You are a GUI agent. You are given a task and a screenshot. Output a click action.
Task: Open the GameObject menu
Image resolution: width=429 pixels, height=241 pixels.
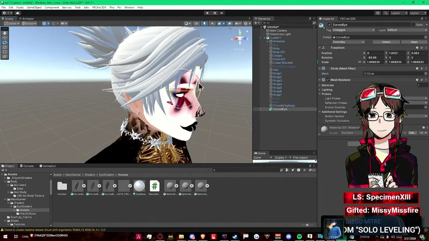tap(34, 7)
